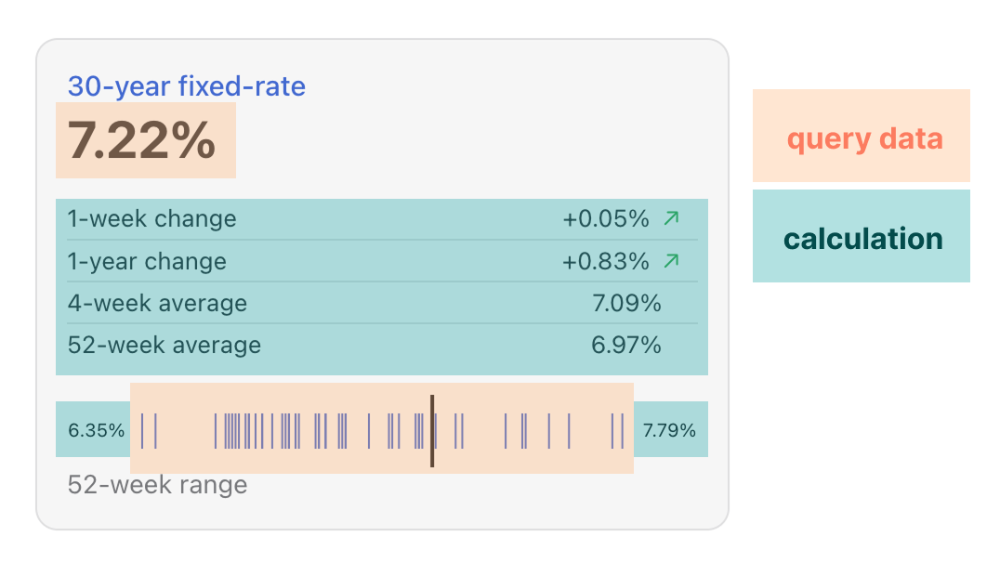Select the 7.09% average value

(x=625, y=304)
